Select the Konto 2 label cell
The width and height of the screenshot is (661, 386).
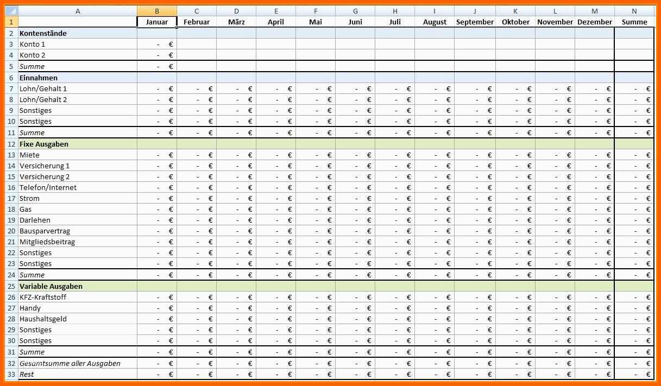tap(78, 55)
